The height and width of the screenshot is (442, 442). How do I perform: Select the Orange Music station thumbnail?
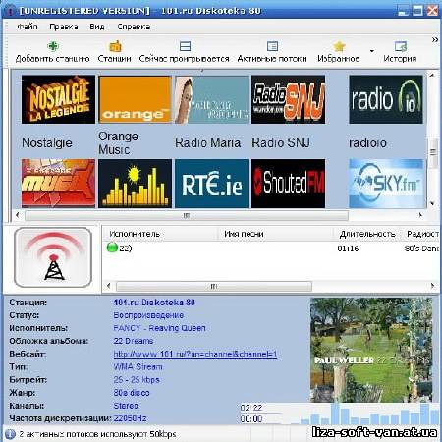point(135,99)
